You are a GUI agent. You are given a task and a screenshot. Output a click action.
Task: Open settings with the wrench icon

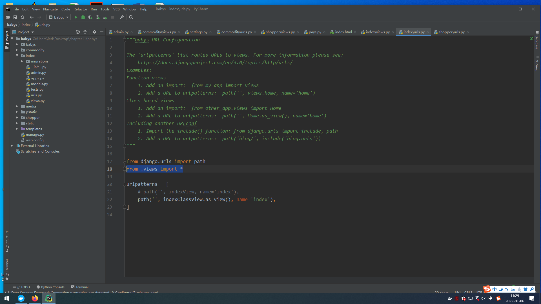pos(122,17)
